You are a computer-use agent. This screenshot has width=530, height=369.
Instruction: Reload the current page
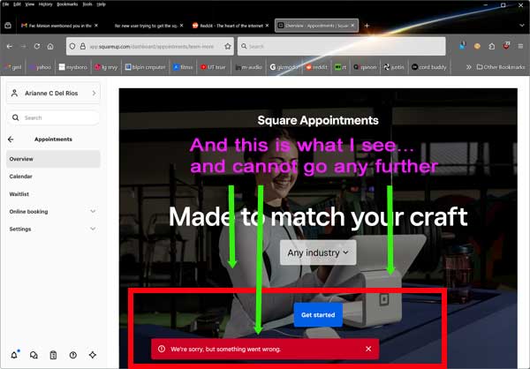click(37, 46)
